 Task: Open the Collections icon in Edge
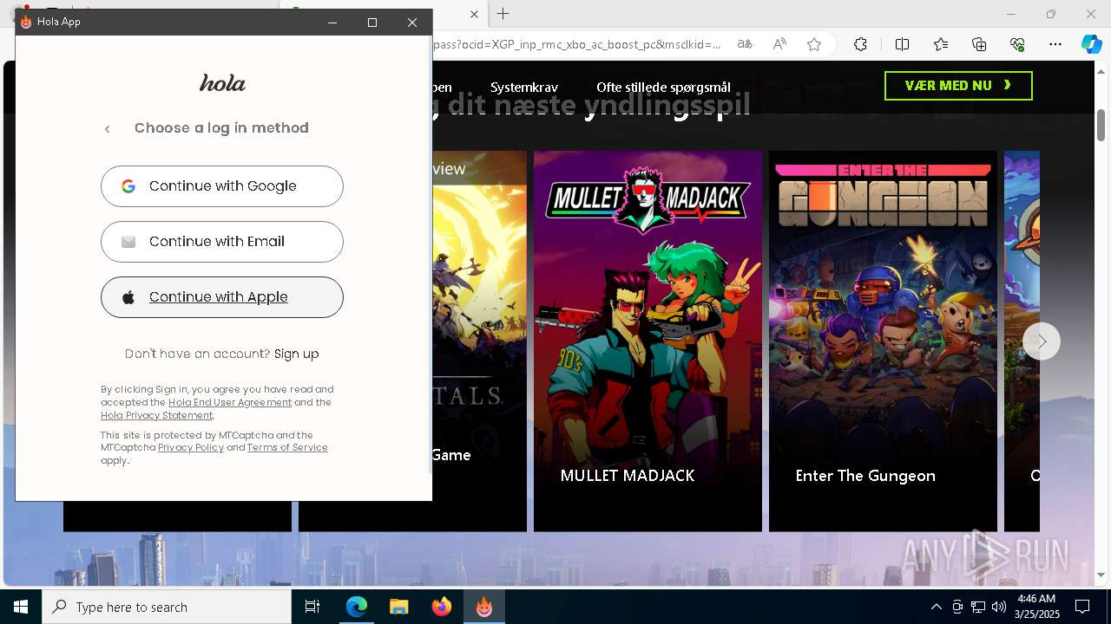point(979,44)
